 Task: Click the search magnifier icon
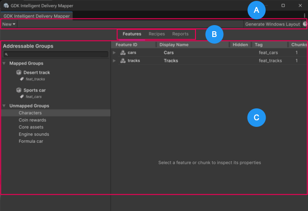(x=7, y=54)
